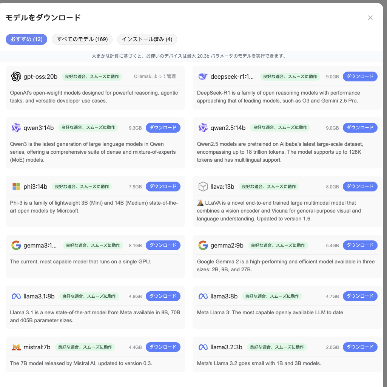Click the Meta logo beside llama3.1:8b
387x387 pixels.
coord(16,296)
